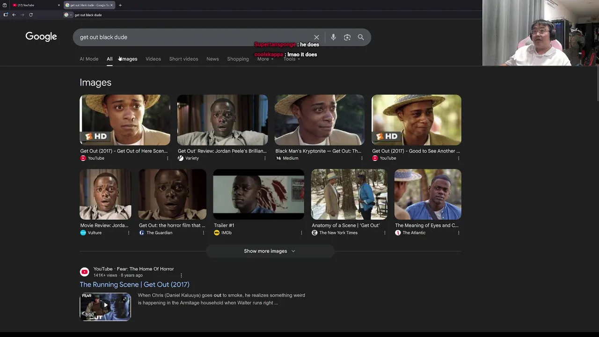This screenshot has width=599, height=337.
Task: Expand Show more images
Action: (x=270, y=251)
